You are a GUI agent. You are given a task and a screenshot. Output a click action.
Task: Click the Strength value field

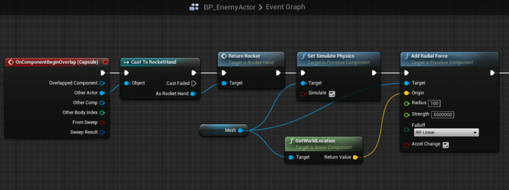pyautogui.click(x=443, y=115)
